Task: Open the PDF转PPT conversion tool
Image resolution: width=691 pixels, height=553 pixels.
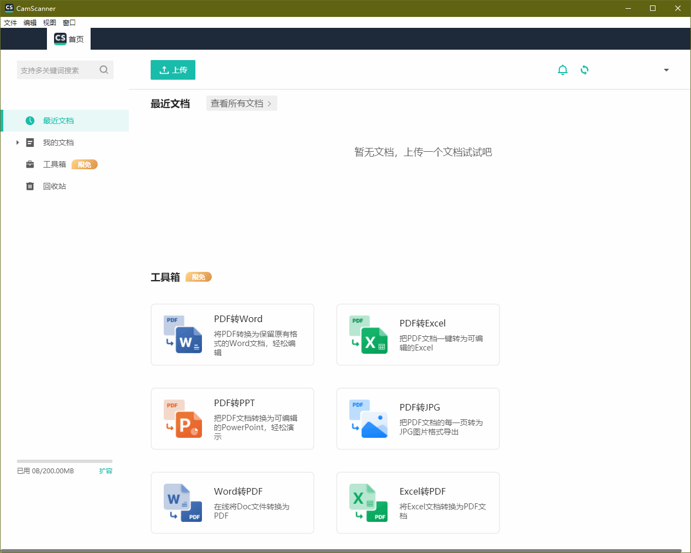Action: pyautogui.click(x=232, y=418)
